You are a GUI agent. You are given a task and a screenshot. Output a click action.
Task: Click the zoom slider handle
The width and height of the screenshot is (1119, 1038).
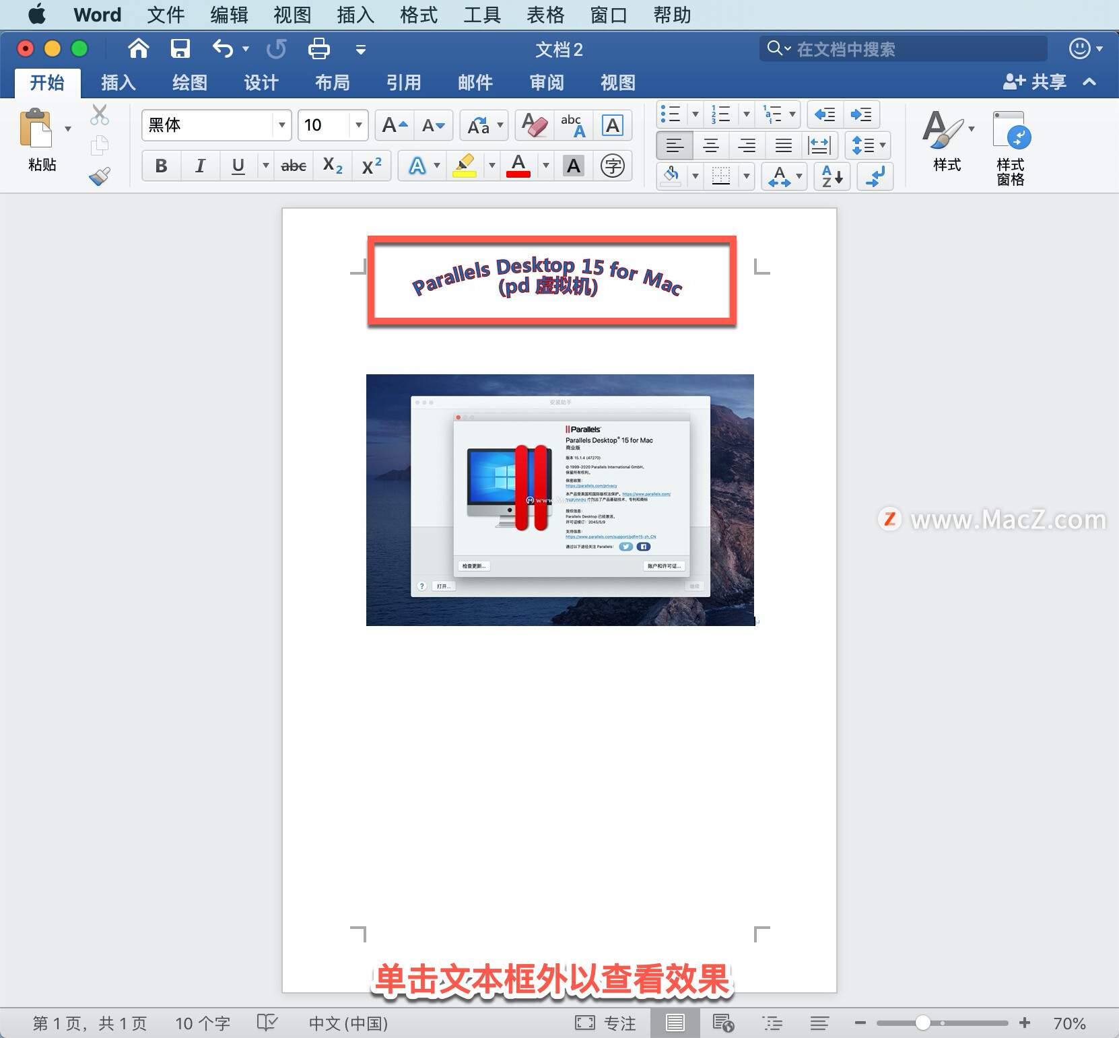click(x=923, y=1023)
